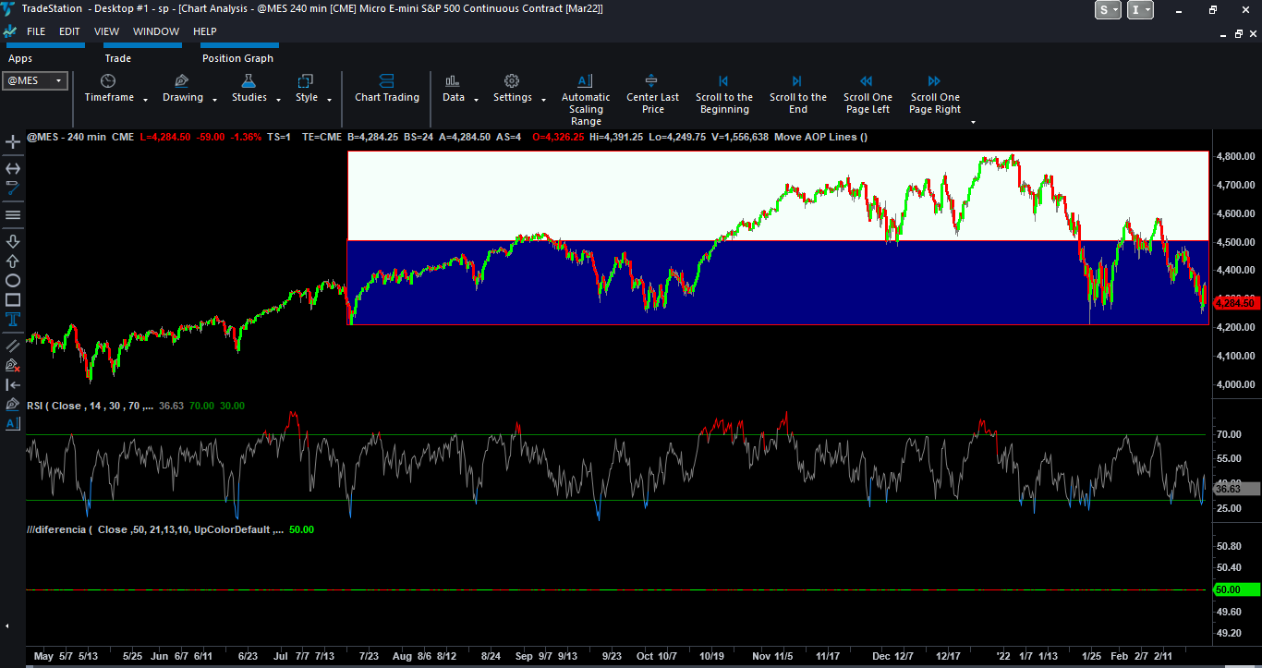Select the ellipse drawing tool

click(x=13, y=280)
